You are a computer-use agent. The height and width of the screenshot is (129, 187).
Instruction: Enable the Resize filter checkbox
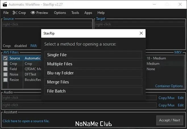(5, 80)
